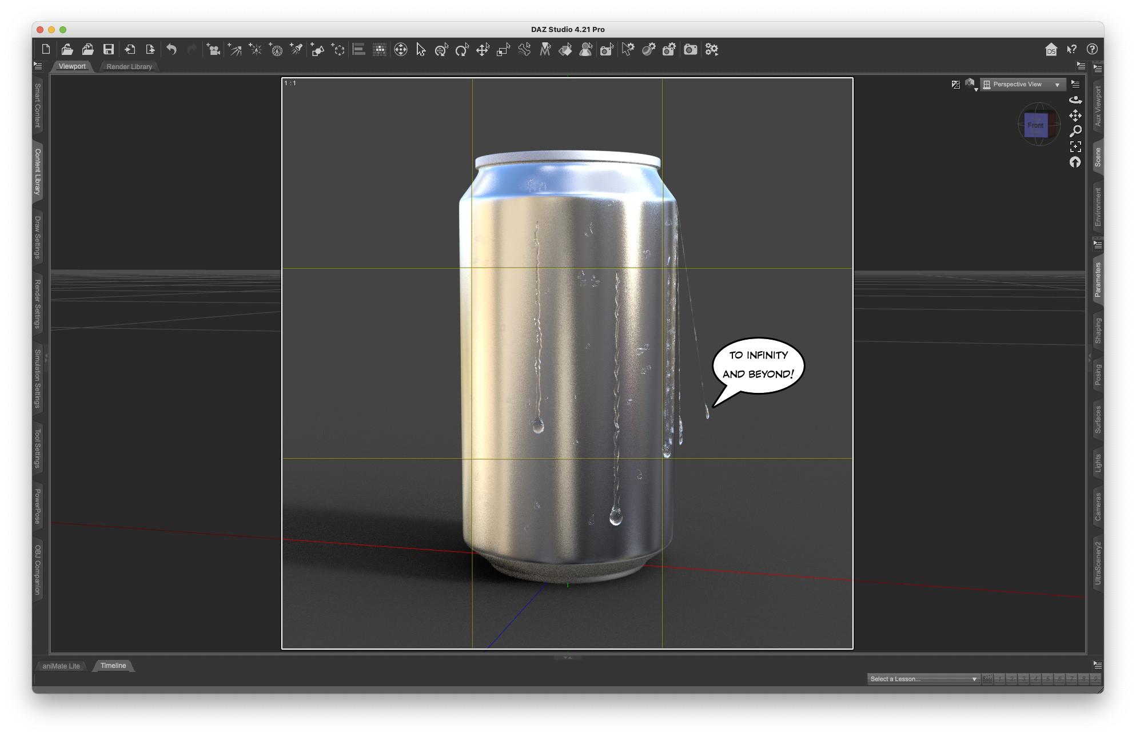Click the New Scene file icon
Image resolution: width=1136 pixels, height=736 pixels.
pyautogui.click(x=46, y=50)
